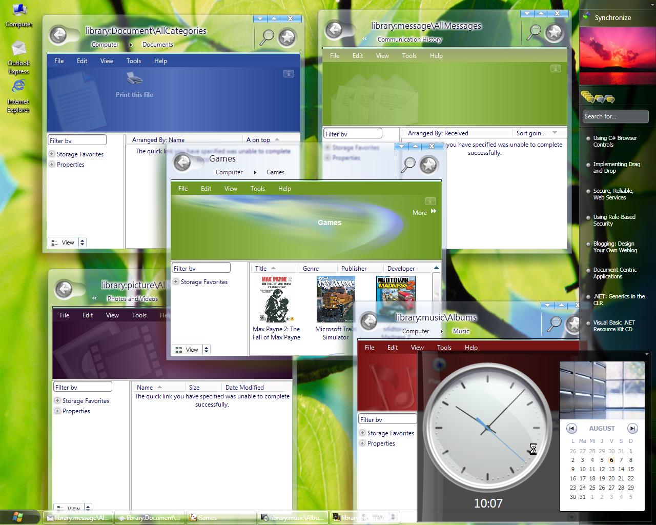Expand Storage Favorites in the Games window

176,281
